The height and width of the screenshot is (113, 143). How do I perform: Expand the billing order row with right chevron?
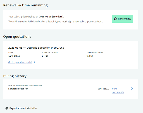pyautogui.click(x=132, y=89)
